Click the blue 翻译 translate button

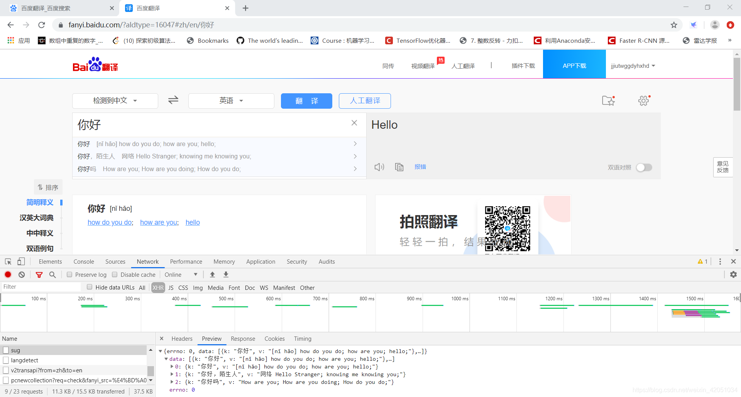point(306,101)
